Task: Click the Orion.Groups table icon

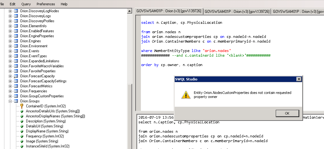Action: click(16, 101)
